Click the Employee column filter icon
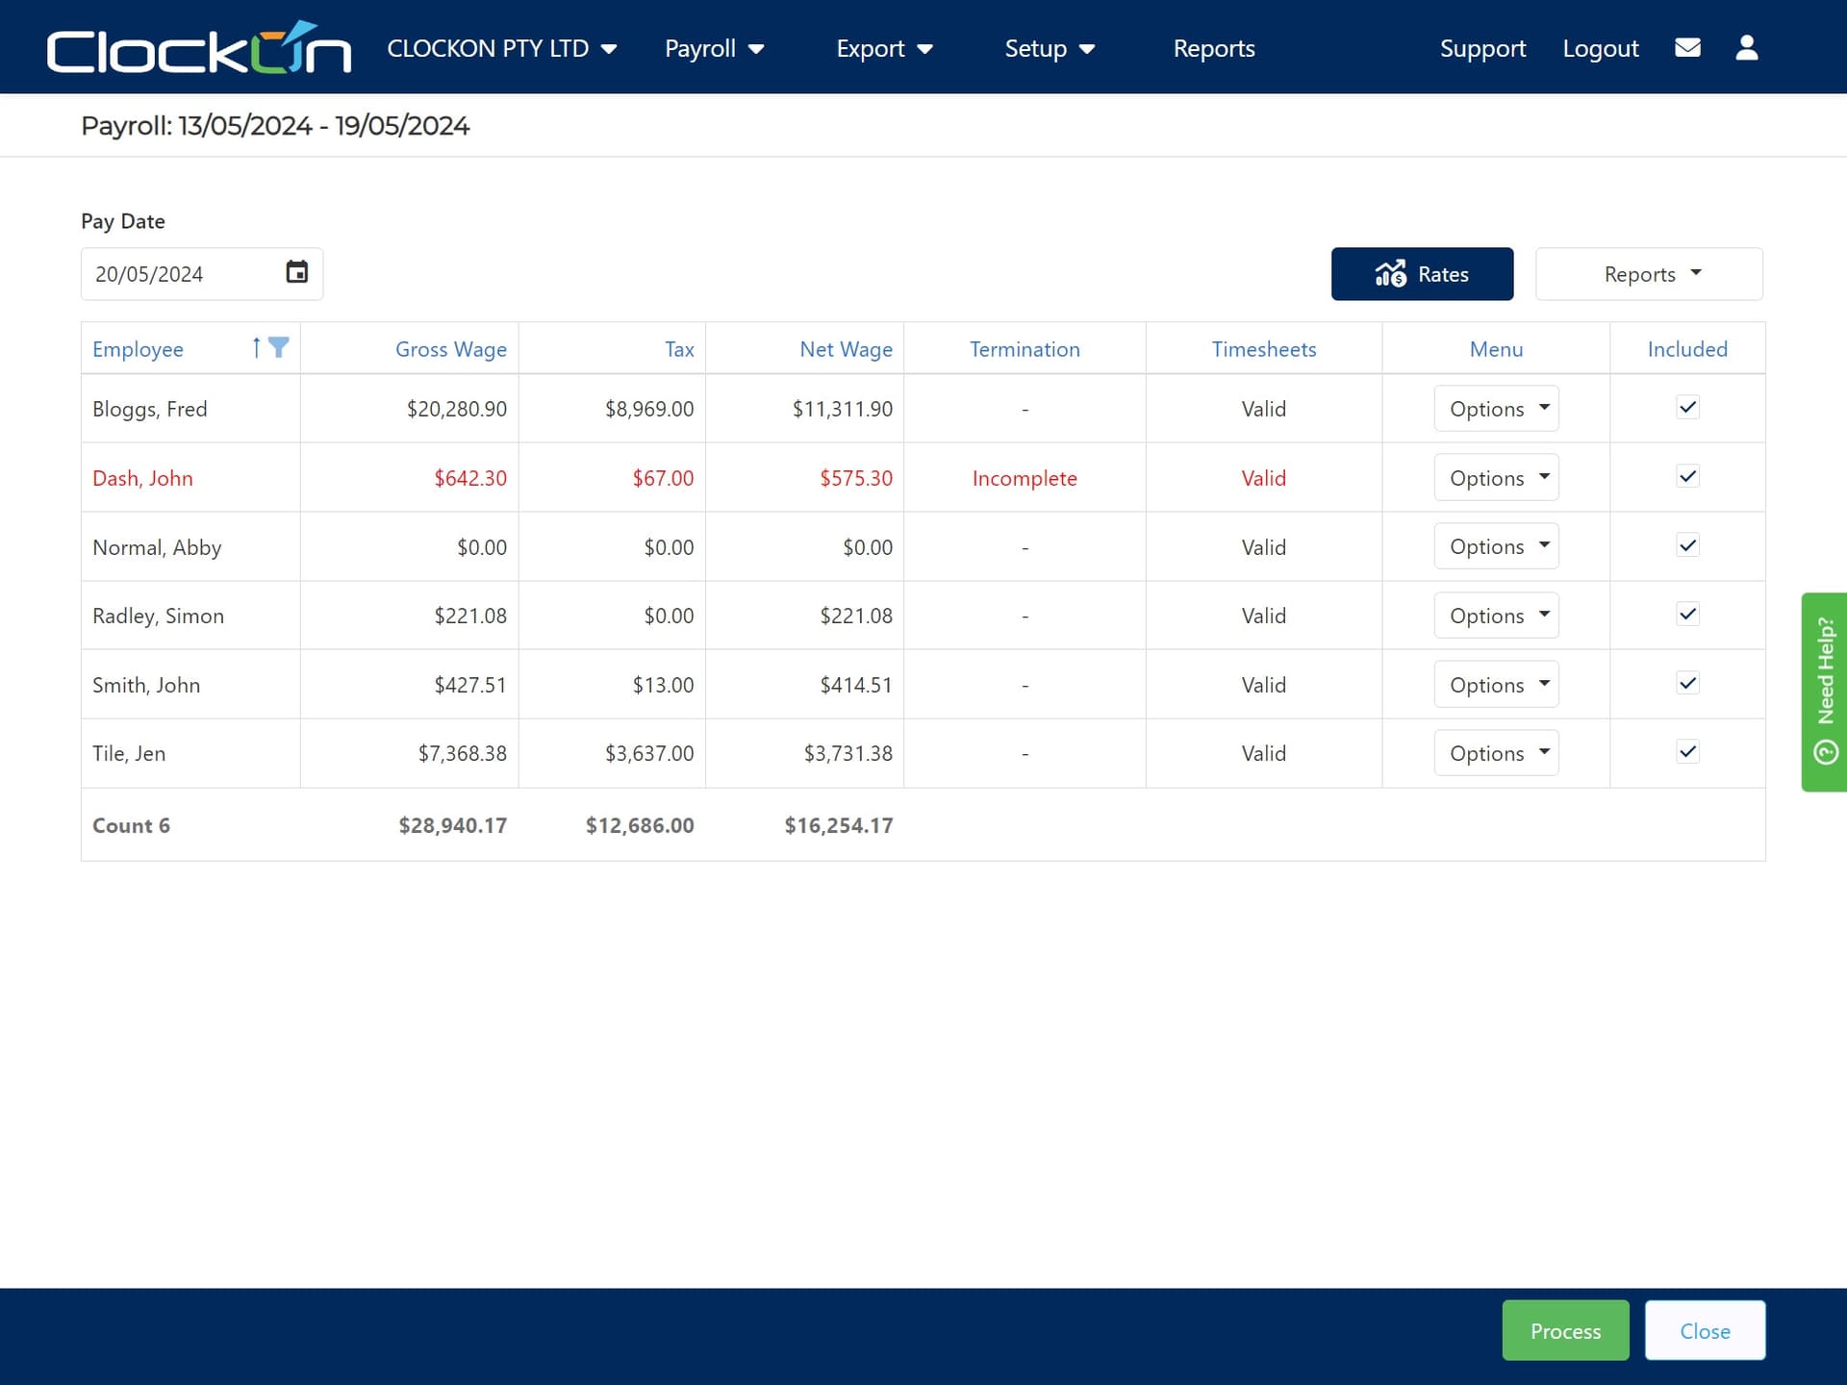The image size is (1847, 1385). (279, 348)
